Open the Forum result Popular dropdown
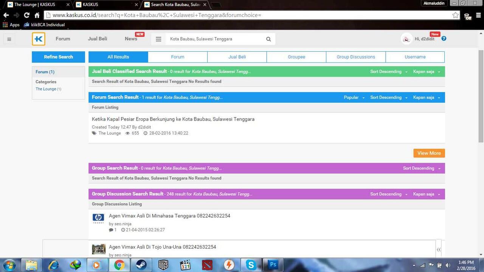Viewport: 484px width, 272px height. click(x=354, y=97)
